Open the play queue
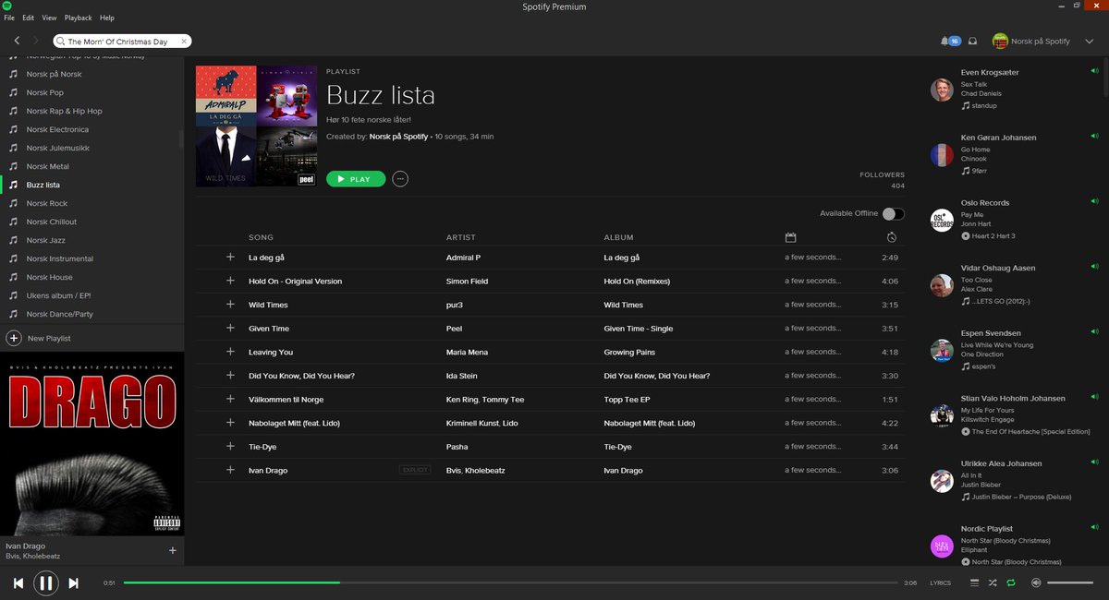 coord(974,582)
